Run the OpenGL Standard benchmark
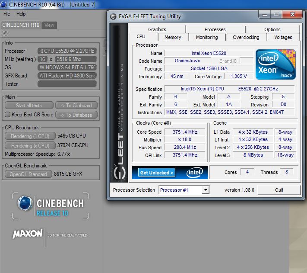 [x=28, y=174]
